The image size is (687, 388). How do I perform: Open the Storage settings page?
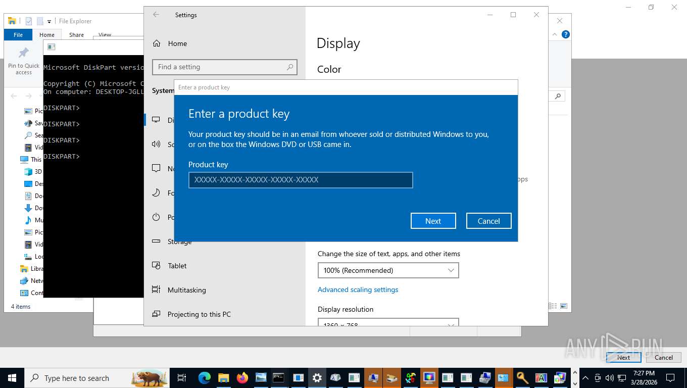tap(179, 241)
